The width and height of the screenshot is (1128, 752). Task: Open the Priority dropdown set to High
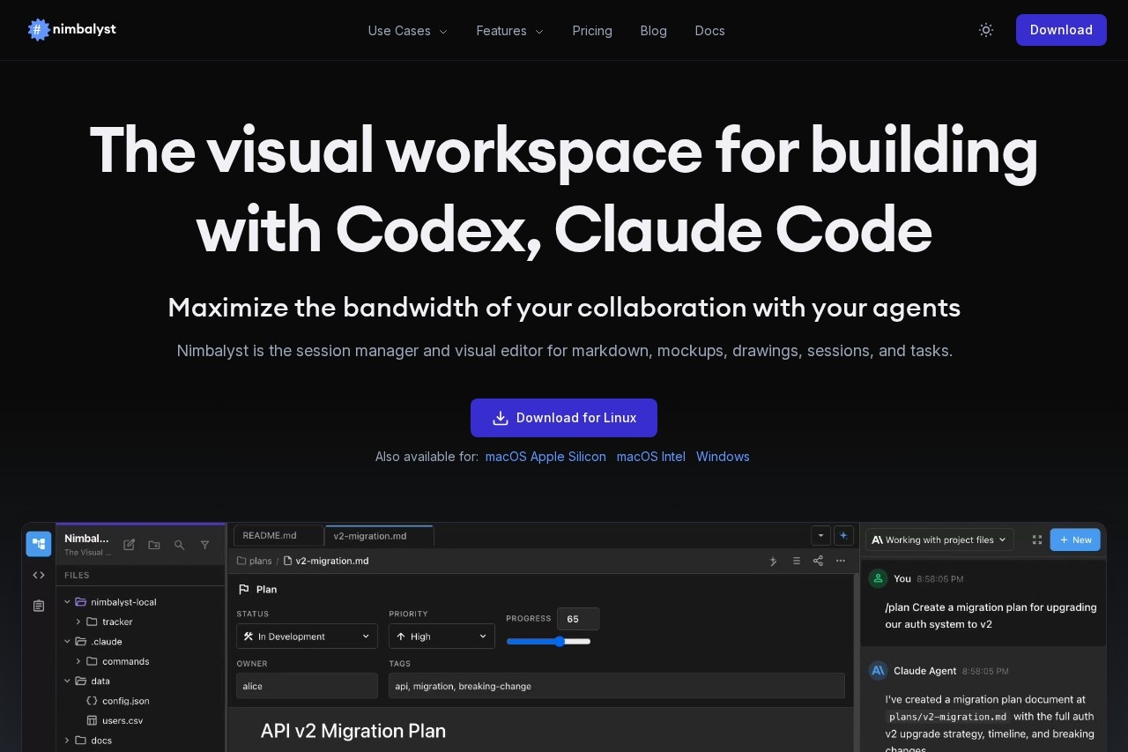[442, 637]
